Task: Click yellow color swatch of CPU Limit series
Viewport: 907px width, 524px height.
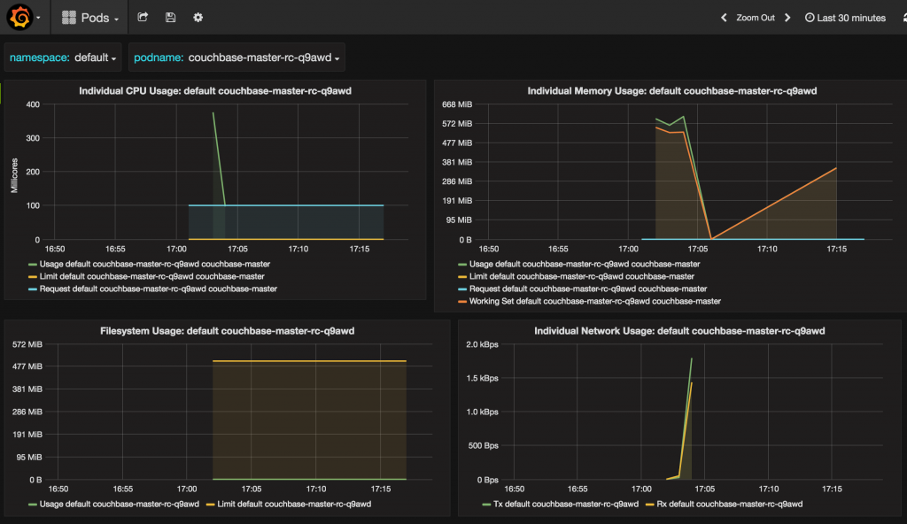Action: click(33, 277)
